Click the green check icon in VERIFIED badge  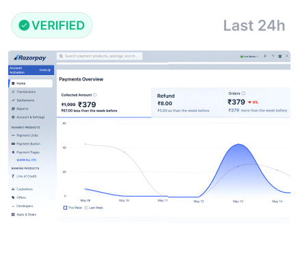point(24,25)
